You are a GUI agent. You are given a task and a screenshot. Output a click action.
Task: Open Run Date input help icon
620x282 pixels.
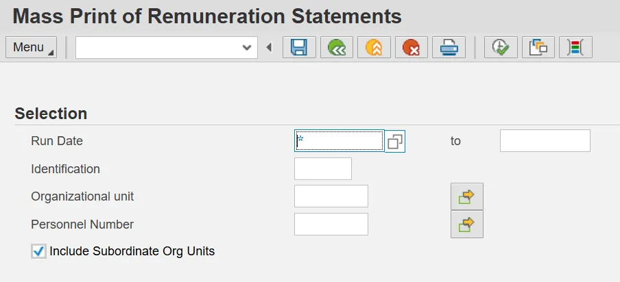coord(395,142)
